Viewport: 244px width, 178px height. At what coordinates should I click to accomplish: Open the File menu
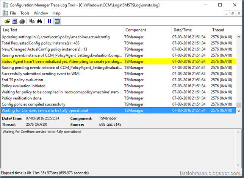[x=13, y=13]
